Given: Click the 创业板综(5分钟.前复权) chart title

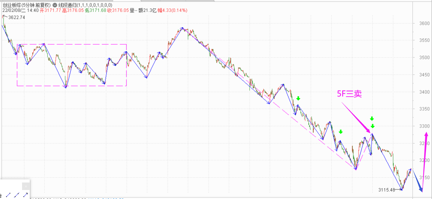Looking at the screenshot, I should [x=27, y=5].
